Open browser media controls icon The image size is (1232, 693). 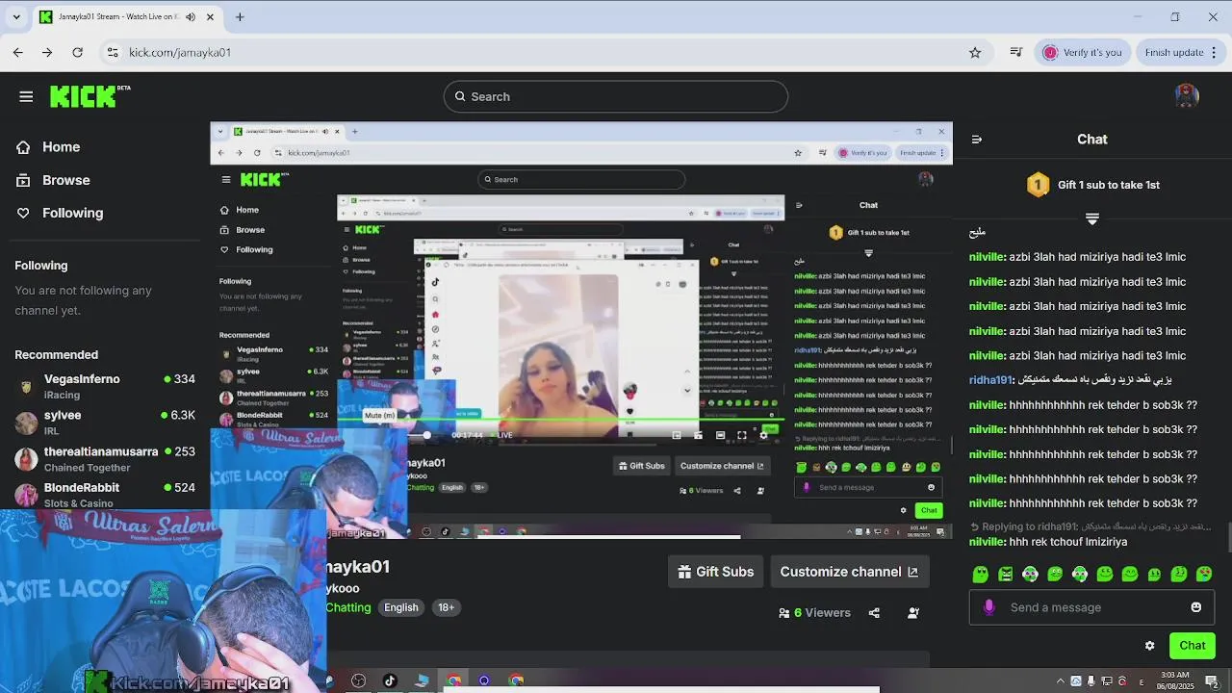pyautogui.click(x=1016, y=52)
